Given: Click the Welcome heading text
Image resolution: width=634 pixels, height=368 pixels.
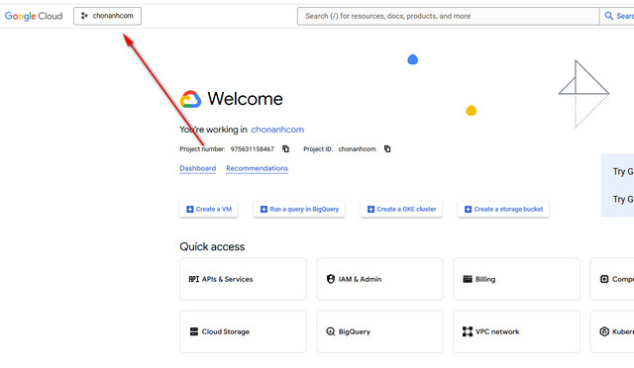Looking at the screenshot, I should pyautogui.click(x=245, y=99).
